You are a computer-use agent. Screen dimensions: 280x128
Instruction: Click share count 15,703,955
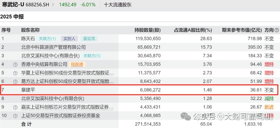[149, 64]
